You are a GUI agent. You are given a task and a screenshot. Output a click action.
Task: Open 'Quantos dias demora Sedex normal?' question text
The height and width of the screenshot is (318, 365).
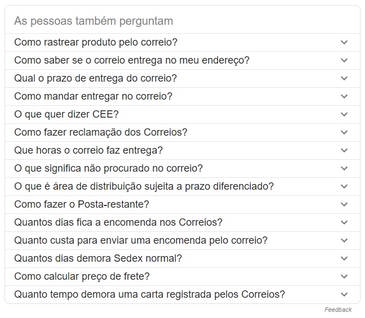[98, 258]
